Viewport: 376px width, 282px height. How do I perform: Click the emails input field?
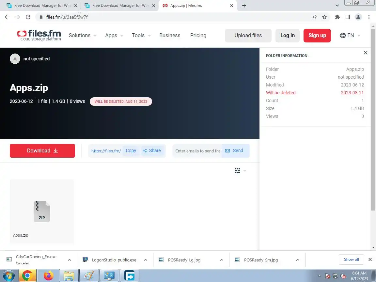click(x=197, y=151)
